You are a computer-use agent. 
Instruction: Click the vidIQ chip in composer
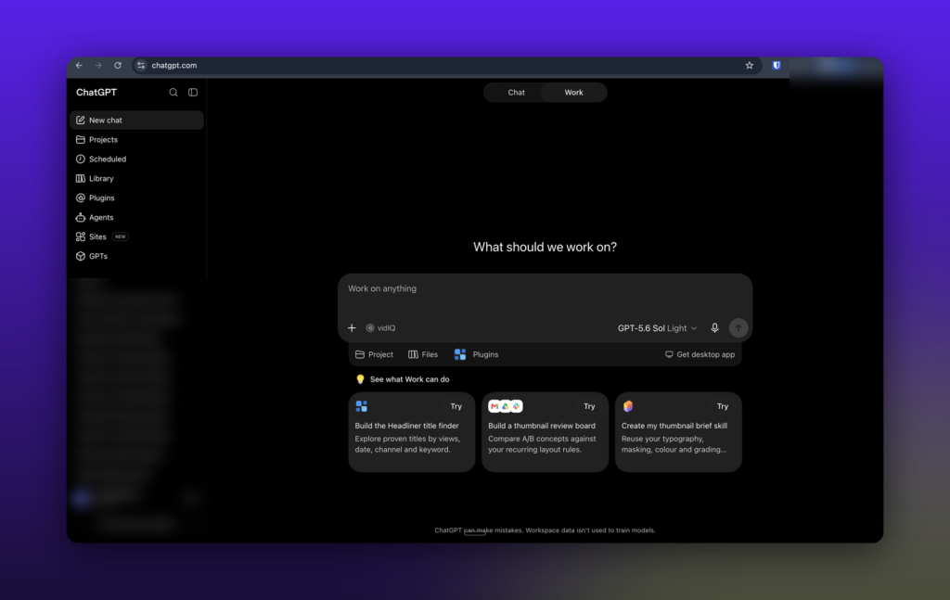point(380,327)
